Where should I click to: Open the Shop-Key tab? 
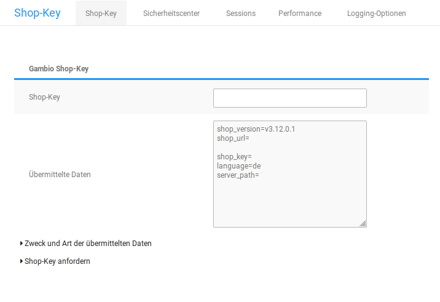tap(101, 13)
